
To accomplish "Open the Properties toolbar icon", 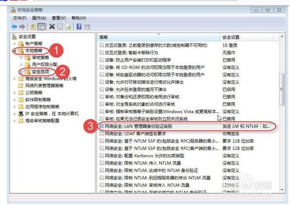I will pos(60,27).
